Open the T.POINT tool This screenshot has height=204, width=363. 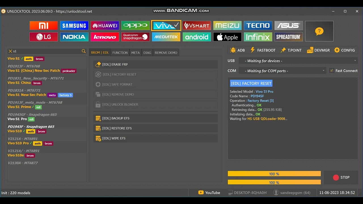pyautogui.click(x=291, y=50)
